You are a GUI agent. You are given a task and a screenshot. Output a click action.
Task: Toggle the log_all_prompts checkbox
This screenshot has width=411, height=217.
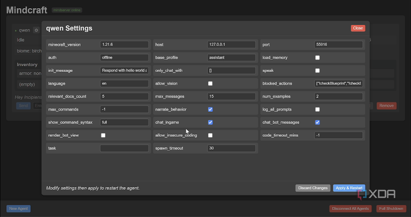point(317,109)
